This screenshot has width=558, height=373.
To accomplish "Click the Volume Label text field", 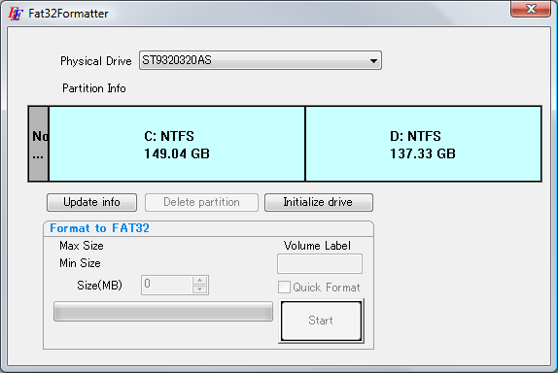I will [320, 263].
